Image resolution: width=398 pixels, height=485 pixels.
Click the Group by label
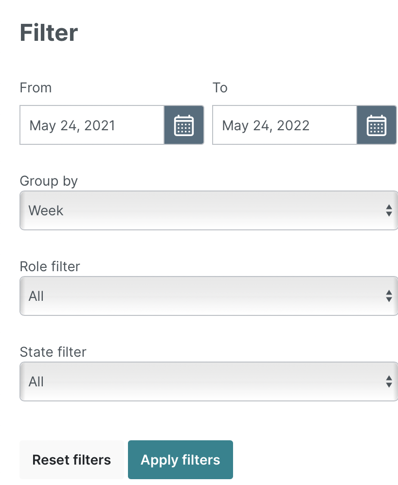49,181
